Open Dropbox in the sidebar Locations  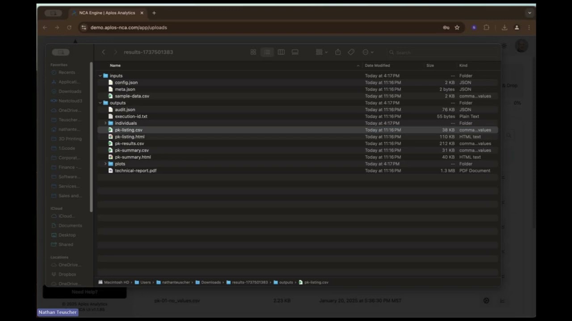[x=67, y=274]
